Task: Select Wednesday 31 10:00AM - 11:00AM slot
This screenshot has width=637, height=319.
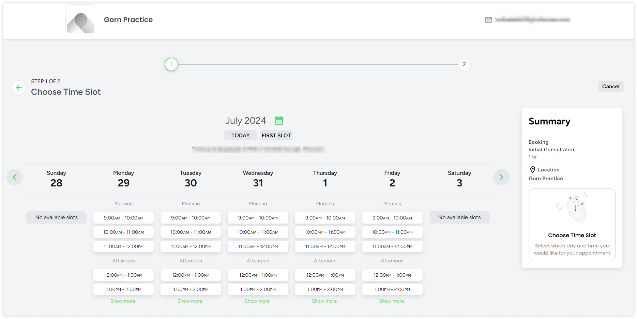Action: pos(258,232)
